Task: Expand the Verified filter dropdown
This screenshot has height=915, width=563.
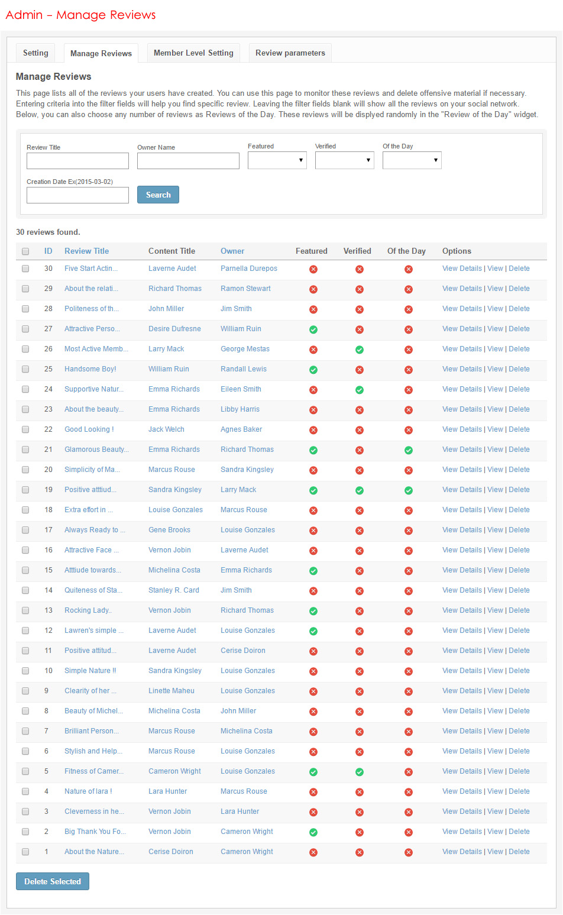Action: click(x=344, y=160)
